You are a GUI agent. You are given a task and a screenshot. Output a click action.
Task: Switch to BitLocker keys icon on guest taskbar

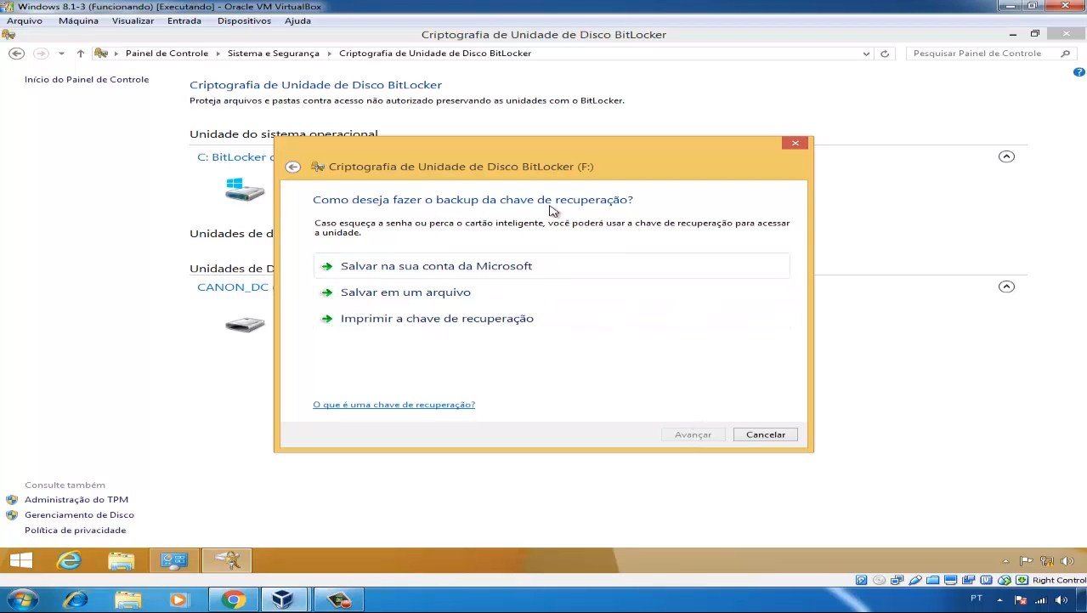click(227, 560)
